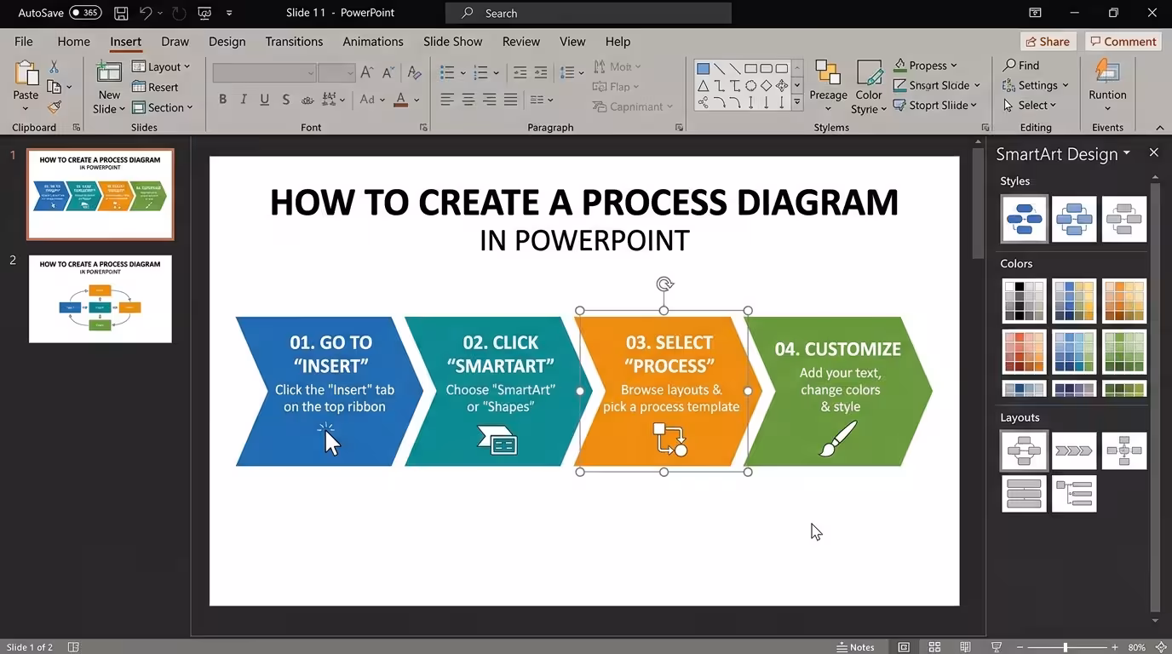Click the Normal view icon in status bar

(x=904, y=647)
